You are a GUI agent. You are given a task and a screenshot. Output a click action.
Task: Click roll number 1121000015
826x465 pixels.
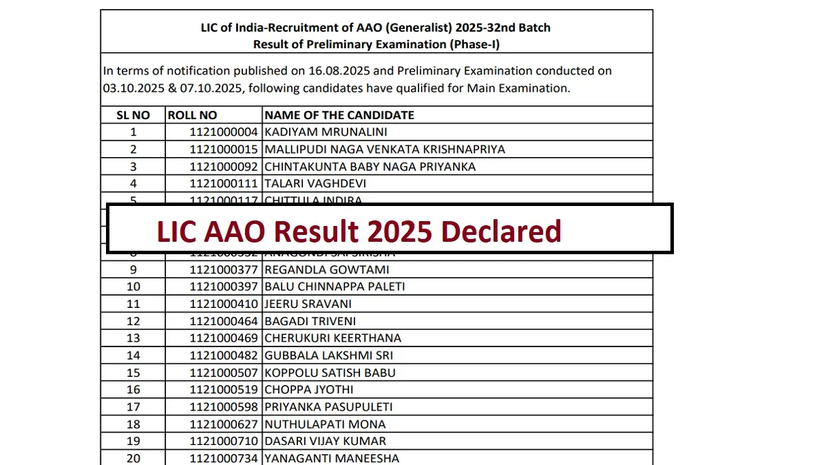(x=224, y=149)
